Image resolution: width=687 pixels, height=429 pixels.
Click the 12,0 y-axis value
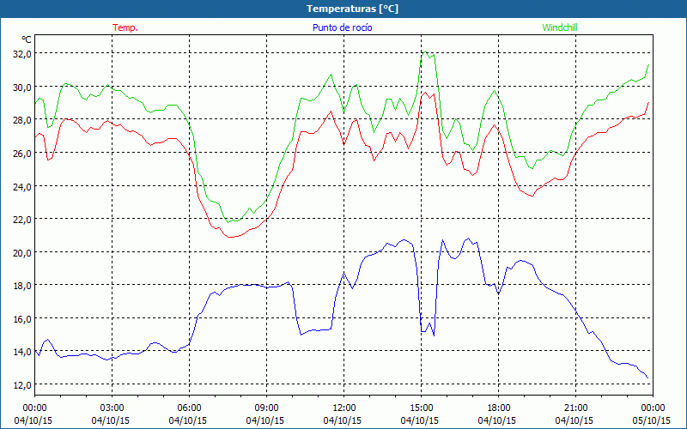[x=22, y=385]
